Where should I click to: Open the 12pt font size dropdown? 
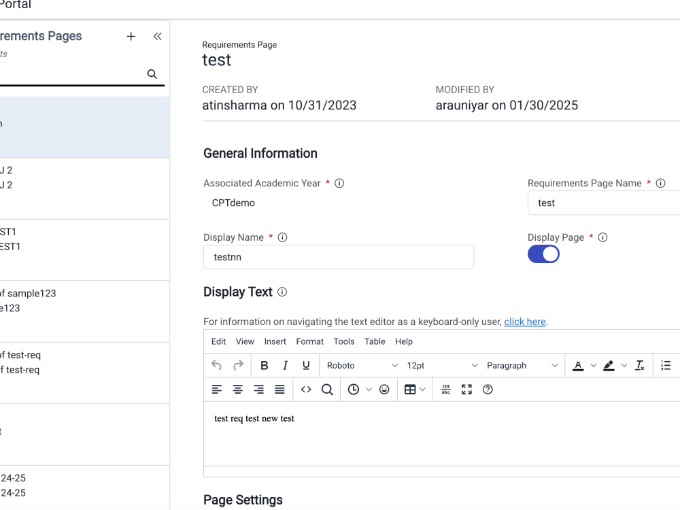[442, 366]
